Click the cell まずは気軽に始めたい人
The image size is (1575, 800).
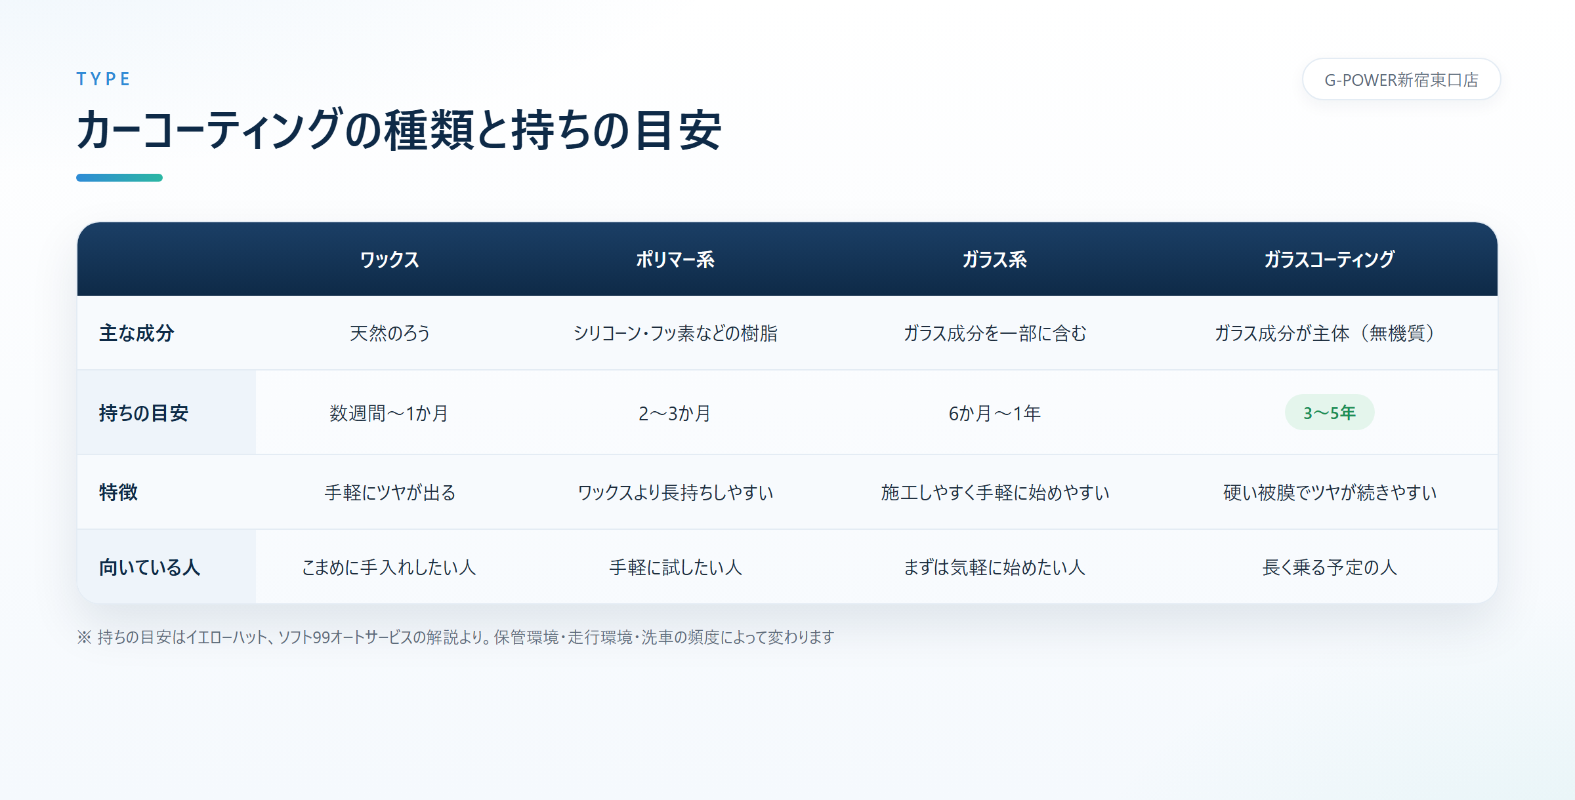click(x=994, y=567)
